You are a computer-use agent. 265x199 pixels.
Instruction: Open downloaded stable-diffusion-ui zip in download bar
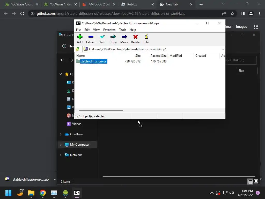tap(27, 179)
